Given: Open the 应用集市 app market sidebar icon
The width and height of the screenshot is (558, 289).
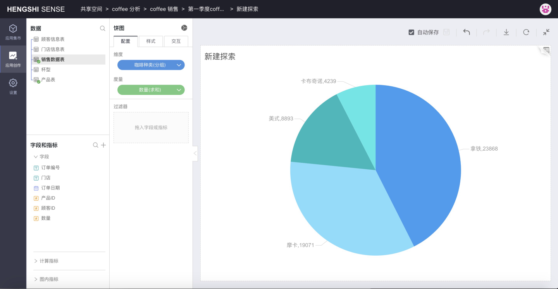Looking at the screenshot, I should pos(13,32).
